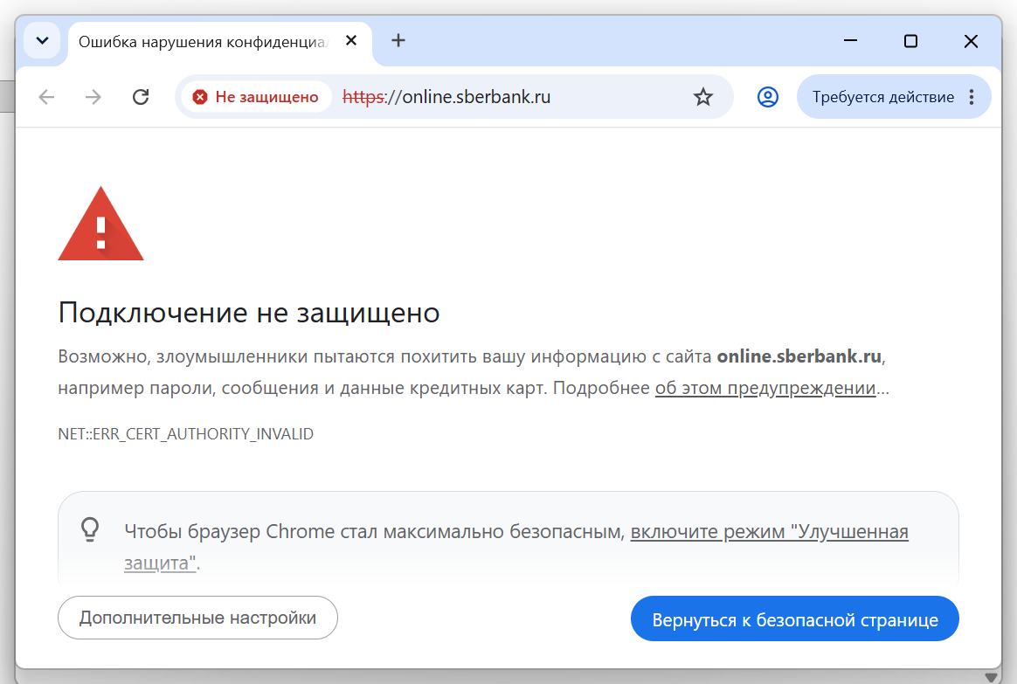
Task: Go back with the back arrow
Action: click(46, 97)
